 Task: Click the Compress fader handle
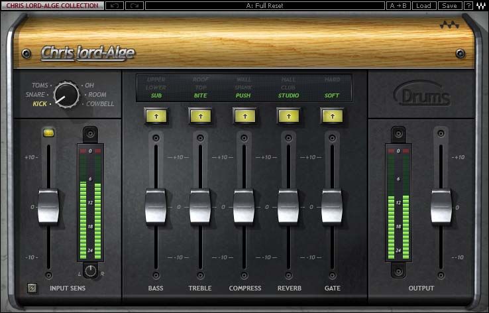pyautogui.click(x=244, y=207)
